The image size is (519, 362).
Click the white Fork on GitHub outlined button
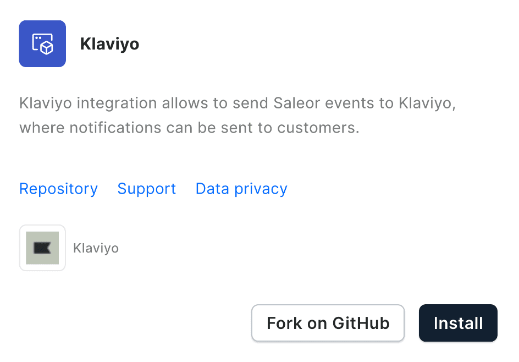click(x=328, y=323)
